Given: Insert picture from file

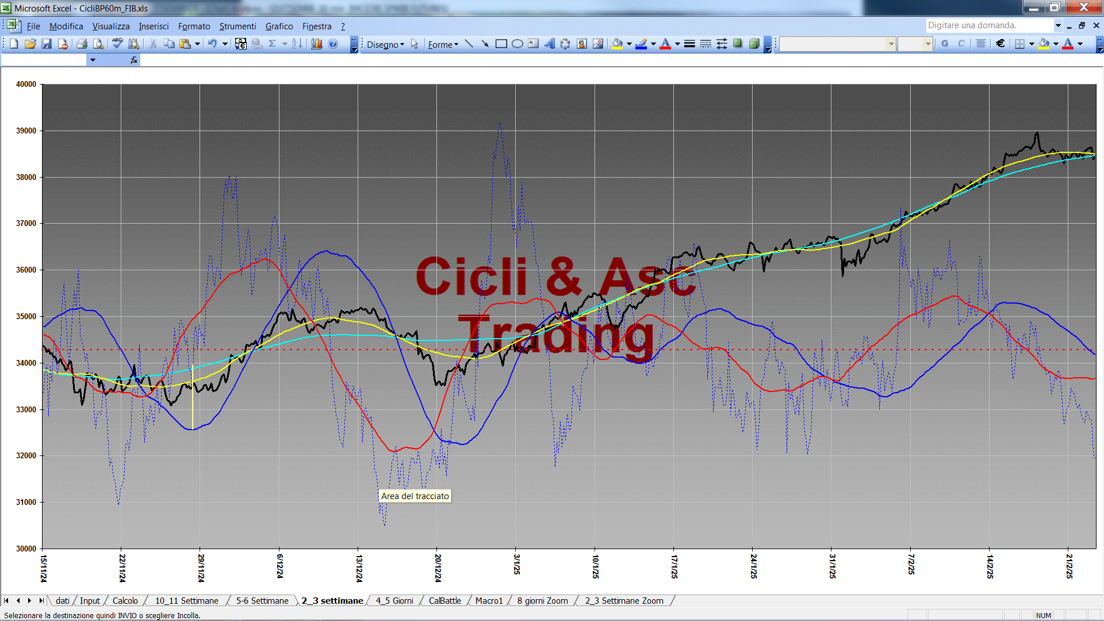Looking at the screenshot, I should click(x=598, y=44).
